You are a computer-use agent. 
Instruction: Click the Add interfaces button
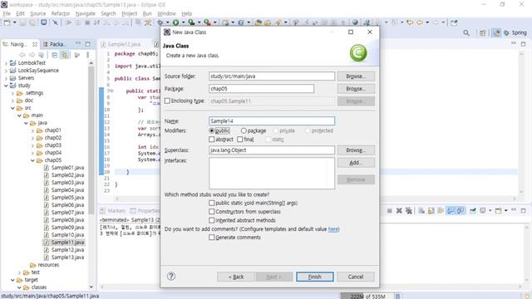[356, 163]
